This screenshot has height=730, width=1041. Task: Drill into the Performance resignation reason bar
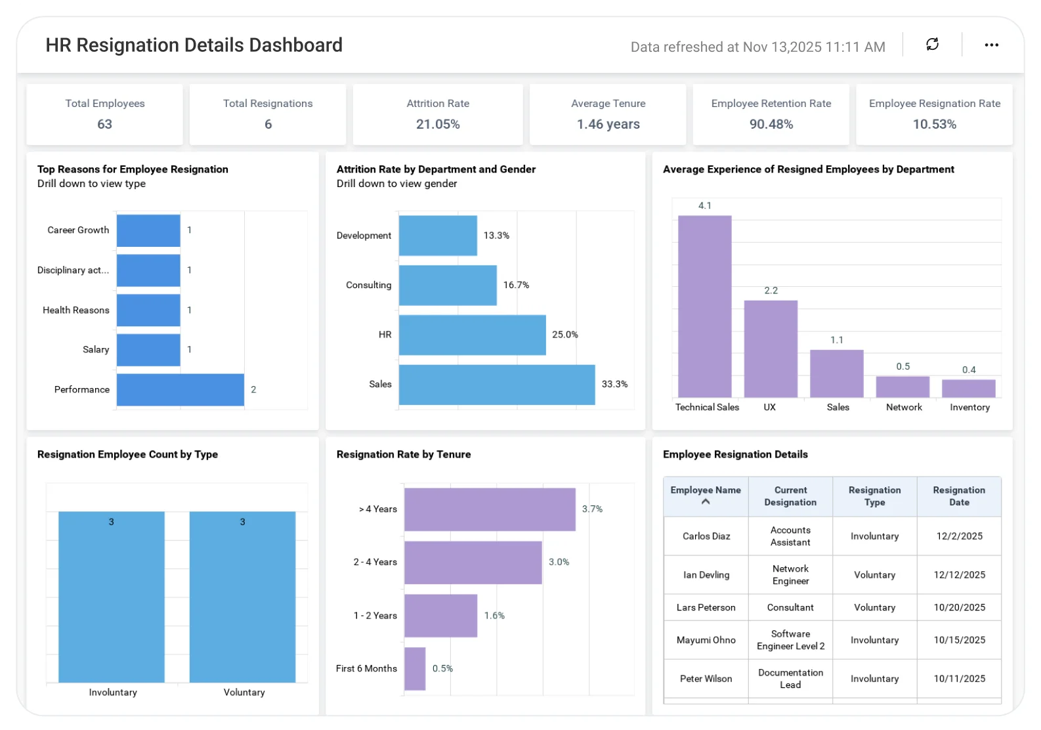click(x=181, y=390)
